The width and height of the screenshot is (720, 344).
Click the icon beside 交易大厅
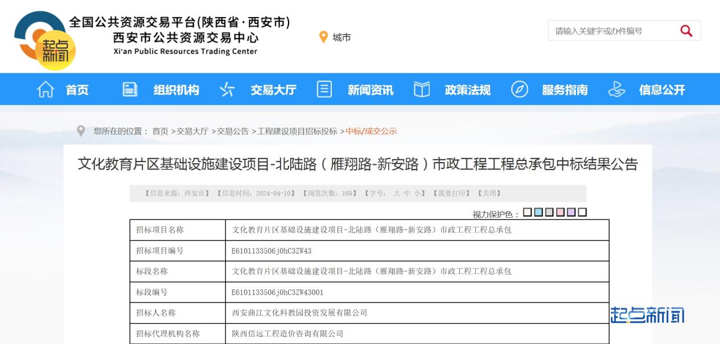pos(227,89)
